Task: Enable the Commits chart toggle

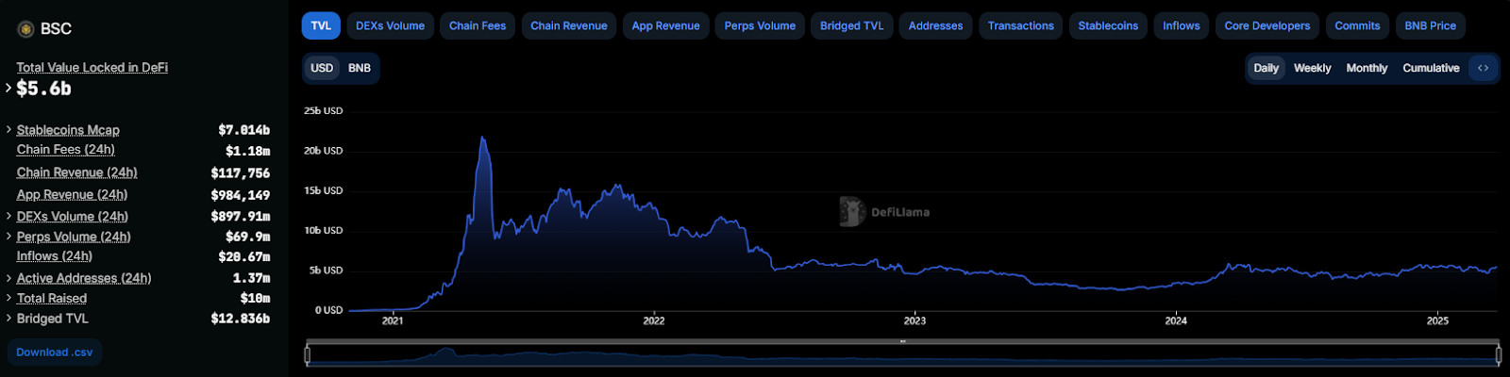Action: [x=1357, y=25]
